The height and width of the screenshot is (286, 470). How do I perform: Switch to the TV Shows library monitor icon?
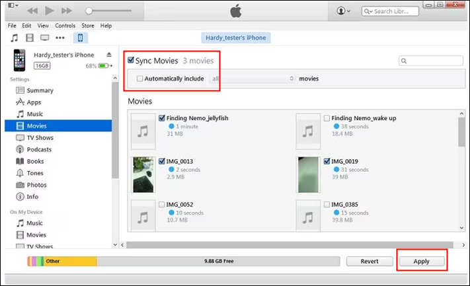click(x=45, y=38)
